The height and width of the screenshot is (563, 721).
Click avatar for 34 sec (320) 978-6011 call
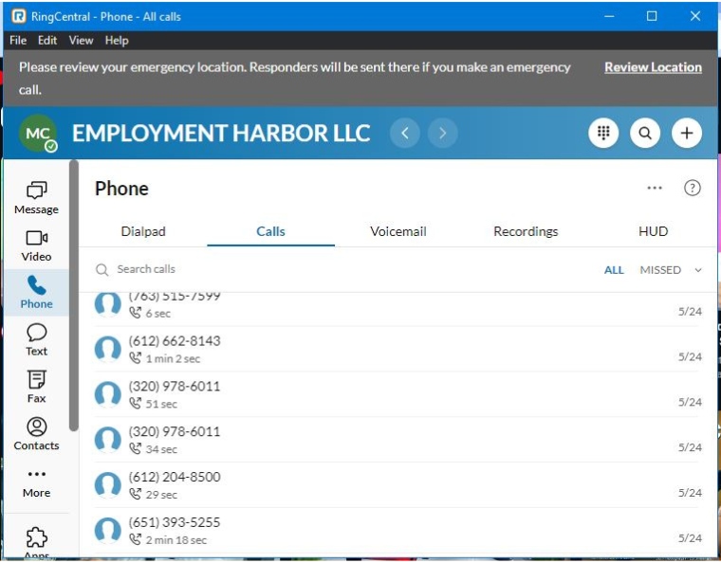[107, 440]
